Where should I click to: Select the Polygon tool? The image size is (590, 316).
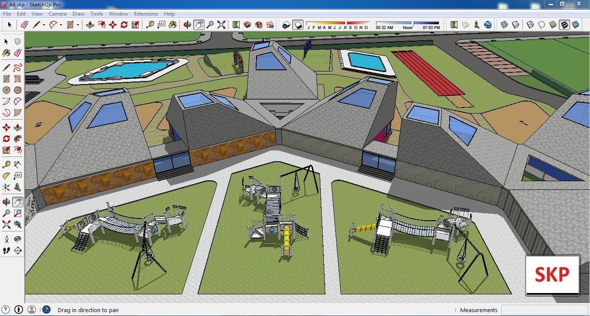17,90
